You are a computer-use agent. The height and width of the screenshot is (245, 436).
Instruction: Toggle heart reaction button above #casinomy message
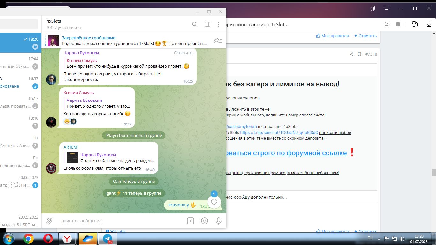(214, 202)
